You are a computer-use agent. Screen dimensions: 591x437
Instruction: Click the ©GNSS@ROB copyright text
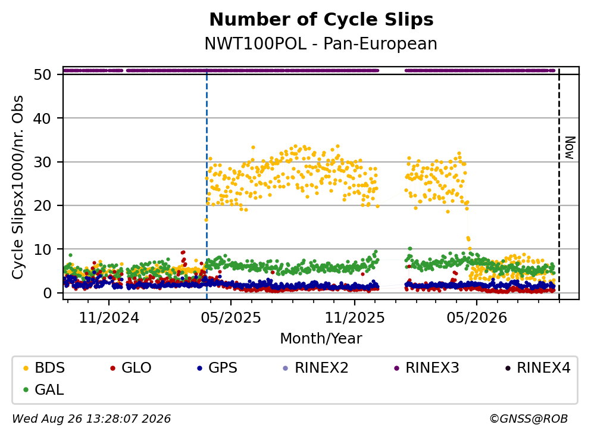tap(529, 419)
